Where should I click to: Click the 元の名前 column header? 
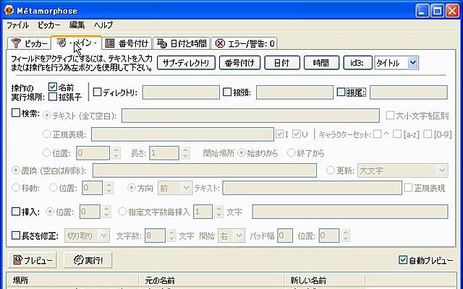coord(211,280)
